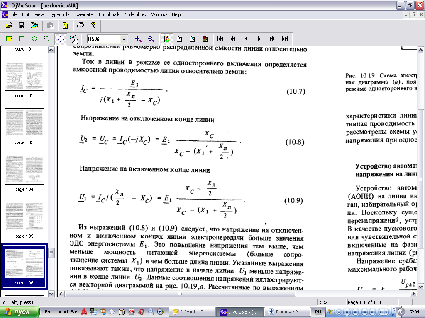Select the page 103 thumbnail
This screenshot has width=425, height=318.
pos(24,123)
